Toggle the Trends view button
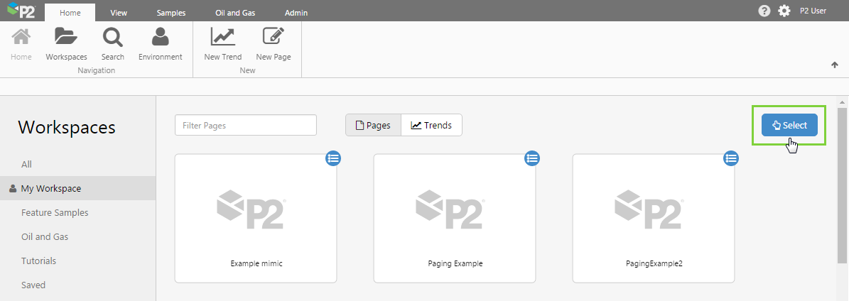The image size is (849, 301). coord(431,125)
